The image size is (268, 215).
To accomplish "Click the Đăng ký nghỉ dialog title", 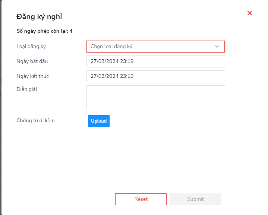I will click(x=39, y=16).
